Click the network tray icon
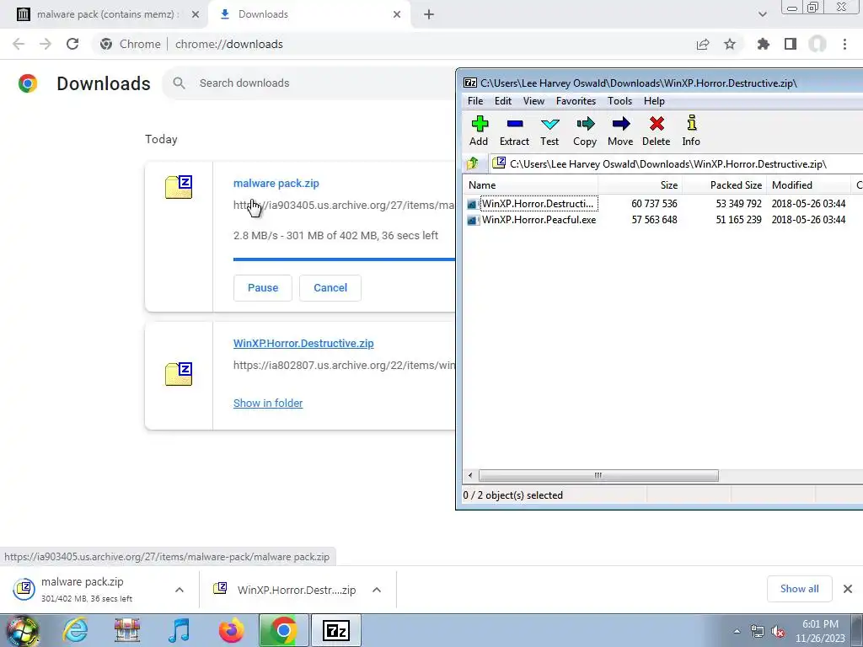Screen dimensions: 863x647 [758, 632]
